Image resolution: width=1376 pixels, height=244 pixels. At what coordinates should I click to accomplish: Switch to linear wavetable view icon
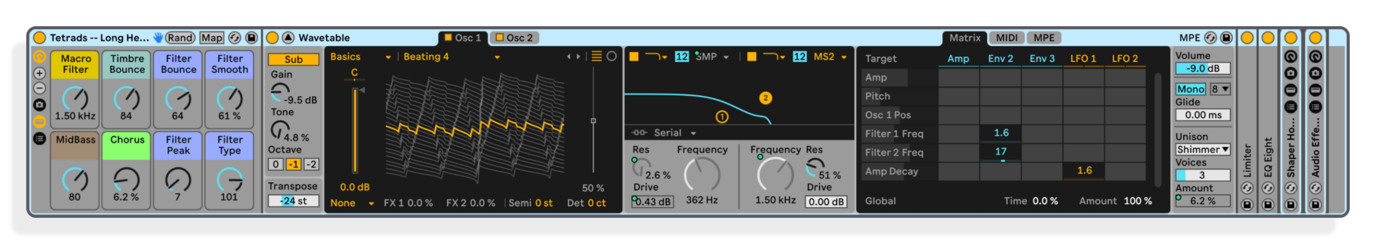[597, 56]
